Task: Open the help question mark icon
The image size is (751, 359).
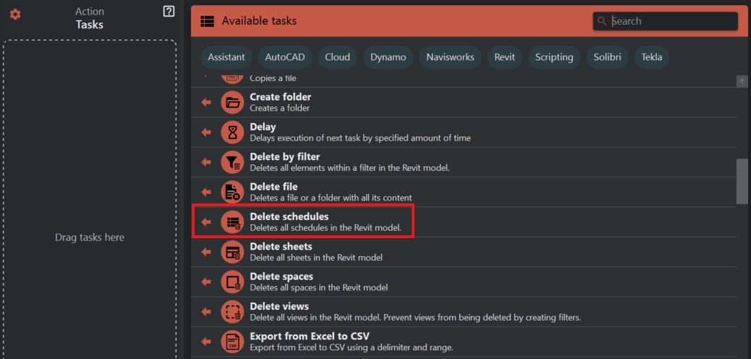Action: click(x=169, y=12)
